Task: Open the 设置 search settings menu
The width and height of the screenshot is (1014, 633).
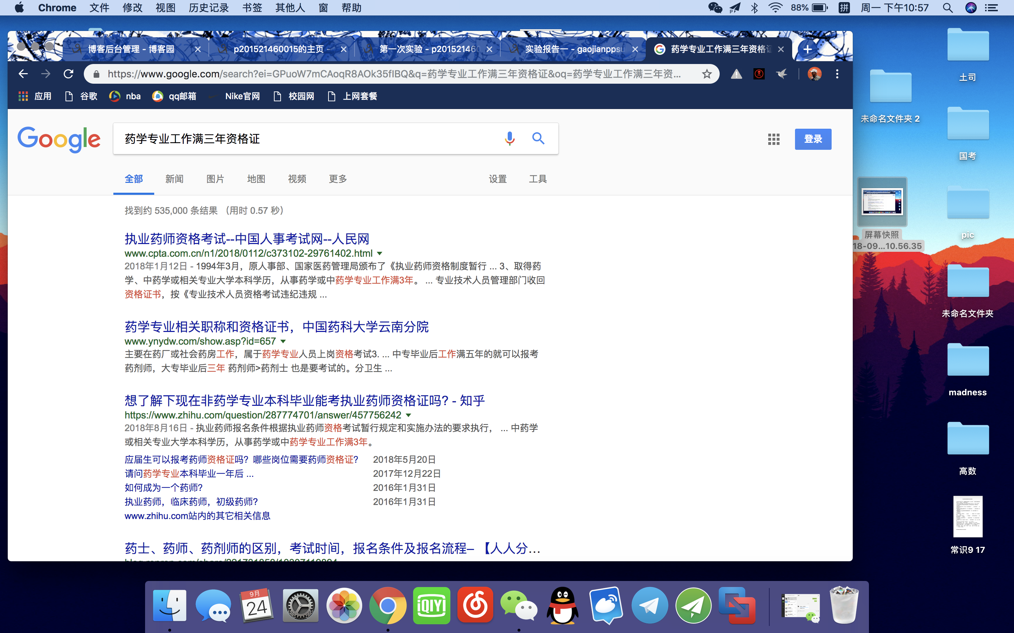Action: (498, 179)
